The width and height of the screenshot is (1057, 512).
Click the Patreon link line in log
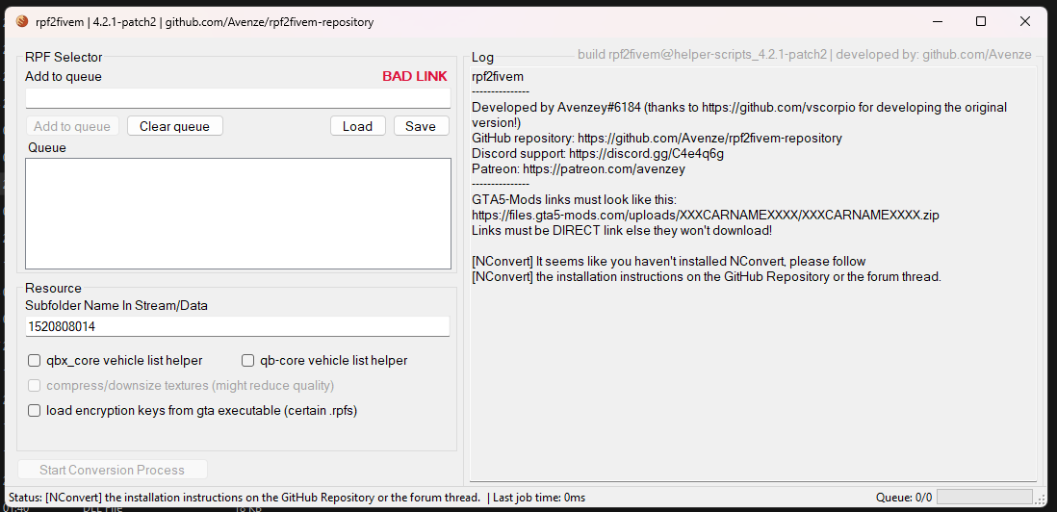[579, 169]
